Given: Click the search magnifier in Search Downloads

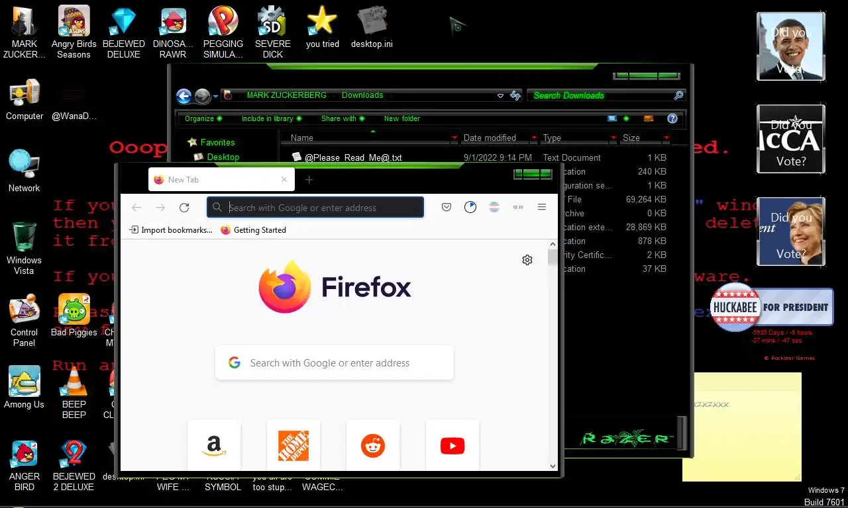Looking at the screenshot, I should click(678, 95).
